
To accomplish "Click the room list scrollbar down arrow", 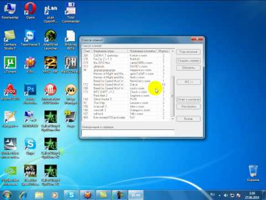I will 173,118.
